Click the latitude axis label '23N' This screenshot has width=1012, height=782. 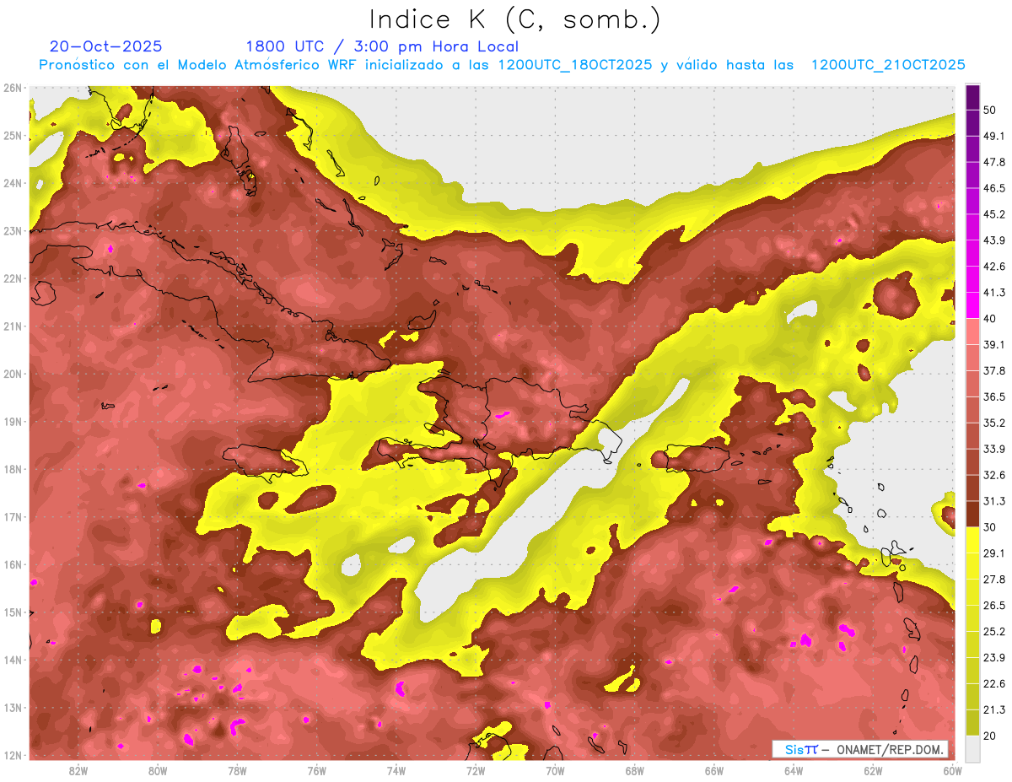(12, 231)
